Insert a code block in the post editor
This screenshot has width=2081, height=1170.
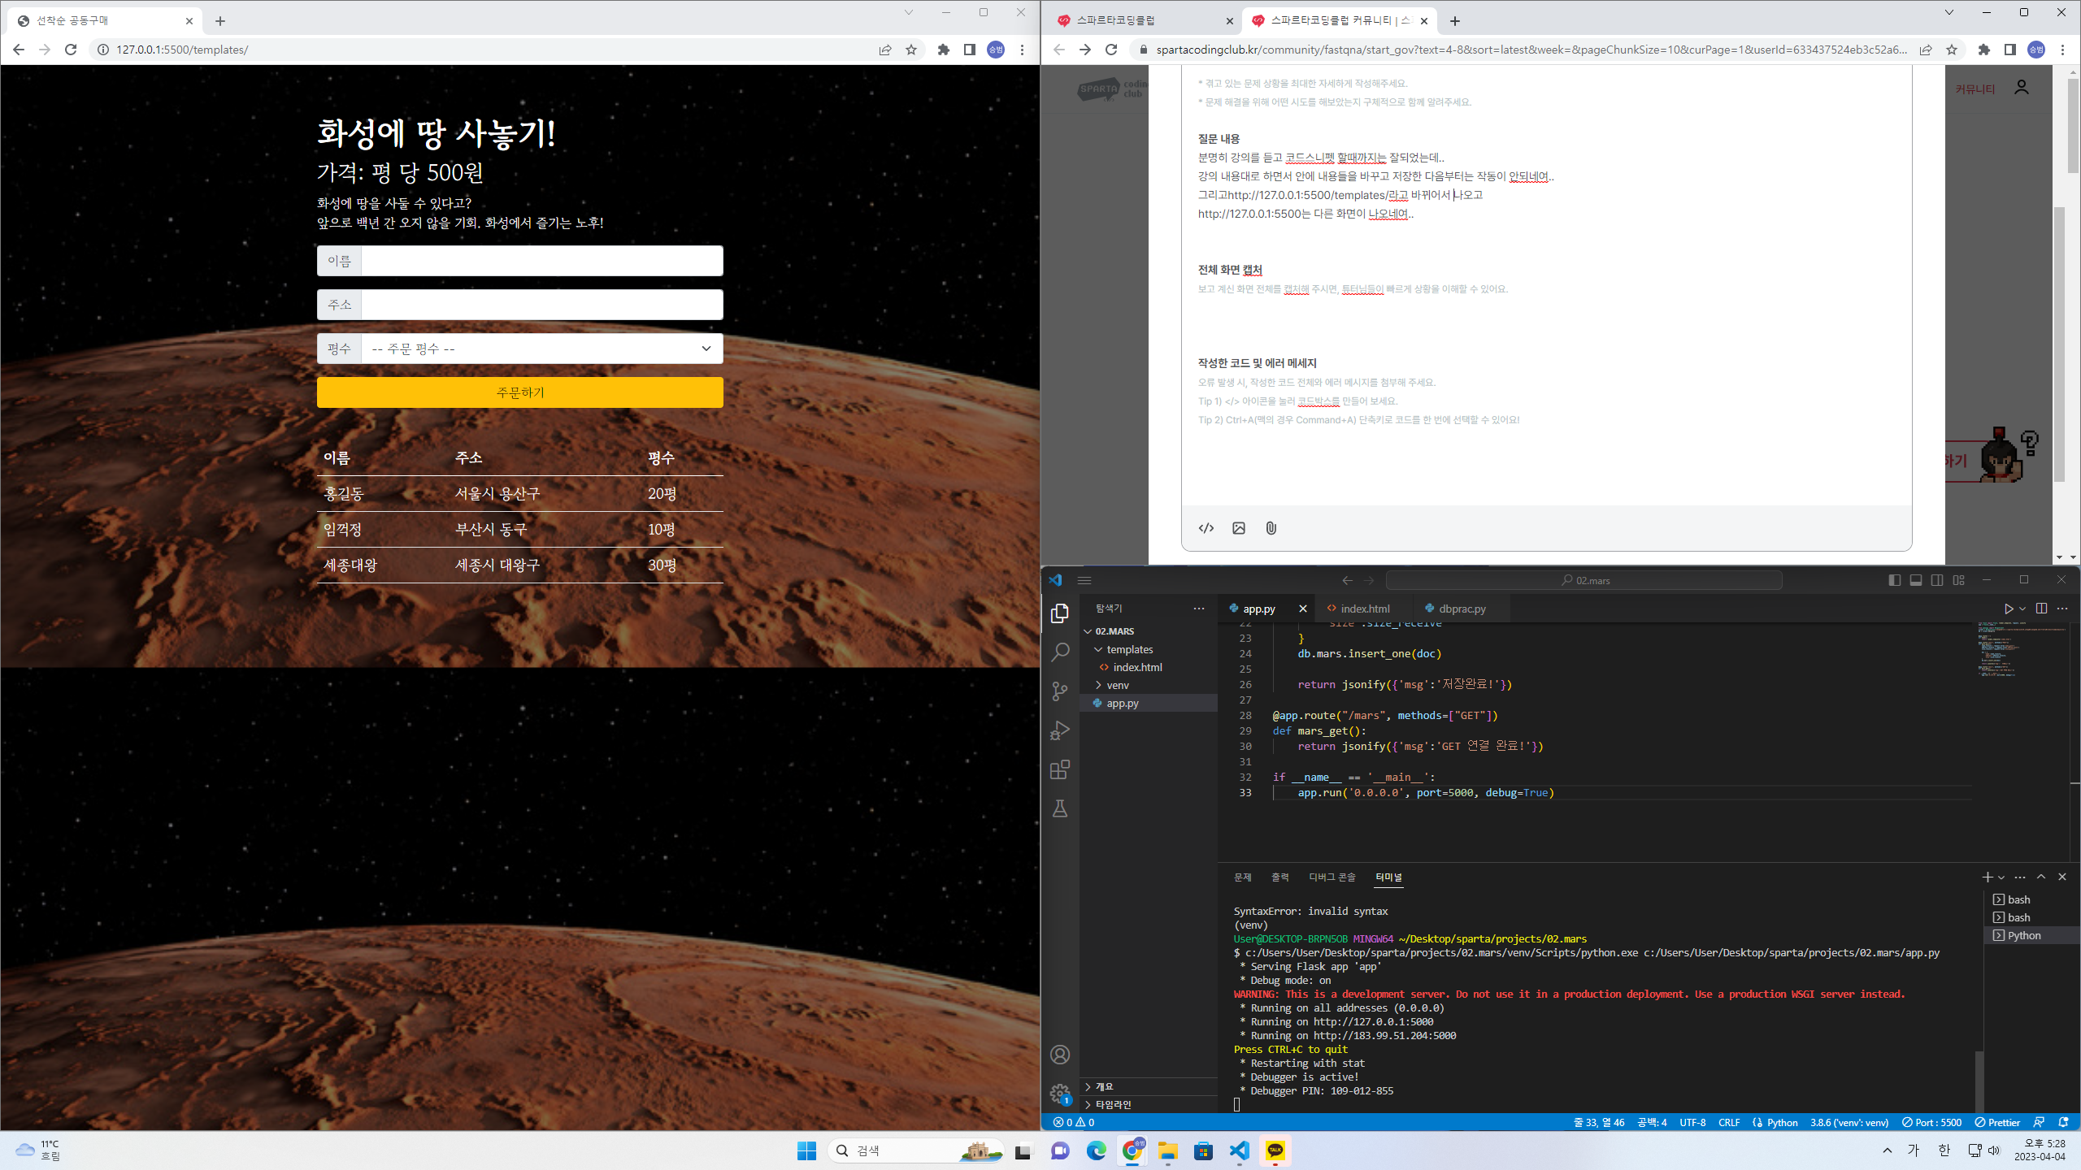pos(1206,528)
